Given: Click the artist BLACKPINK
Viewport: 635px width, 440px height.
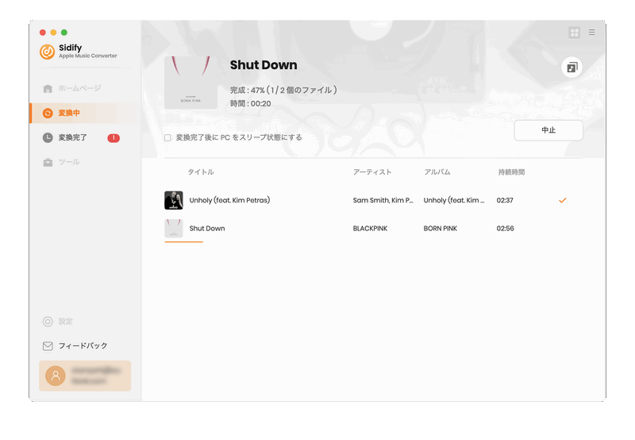Looking at the screenshot, I should coord(370,229).
